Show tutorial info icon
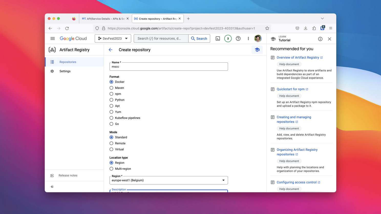Screen dimensions: 381x214 320,39
